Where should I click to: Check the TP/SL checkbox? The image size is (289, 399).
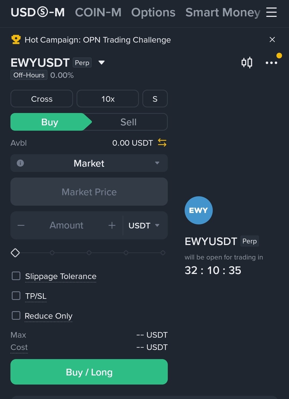click(x=16, y=296)
